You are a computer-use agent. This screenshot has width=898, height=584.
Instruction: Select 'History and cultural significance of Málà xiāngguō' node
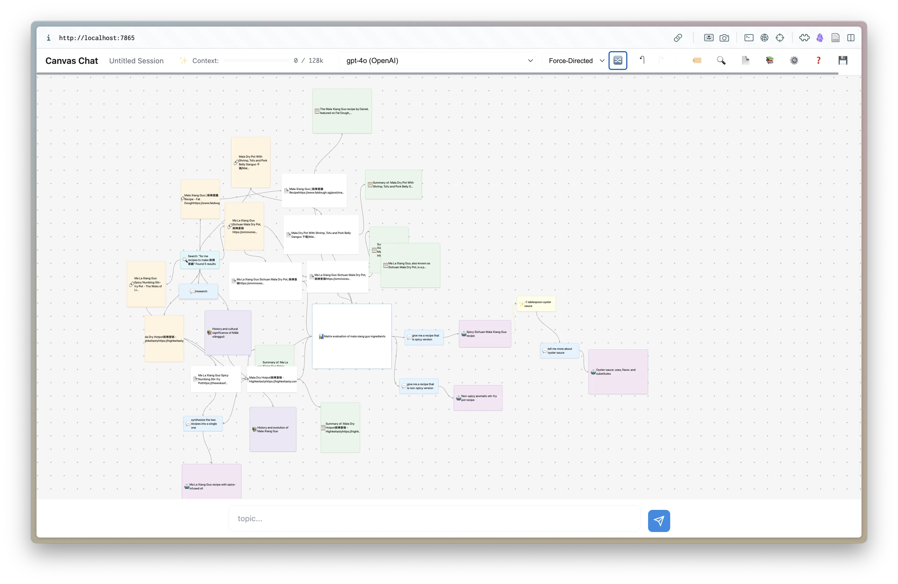228,333
